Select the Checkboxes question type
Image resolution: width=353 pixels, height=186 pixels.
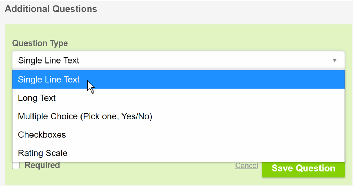[42, 135]
